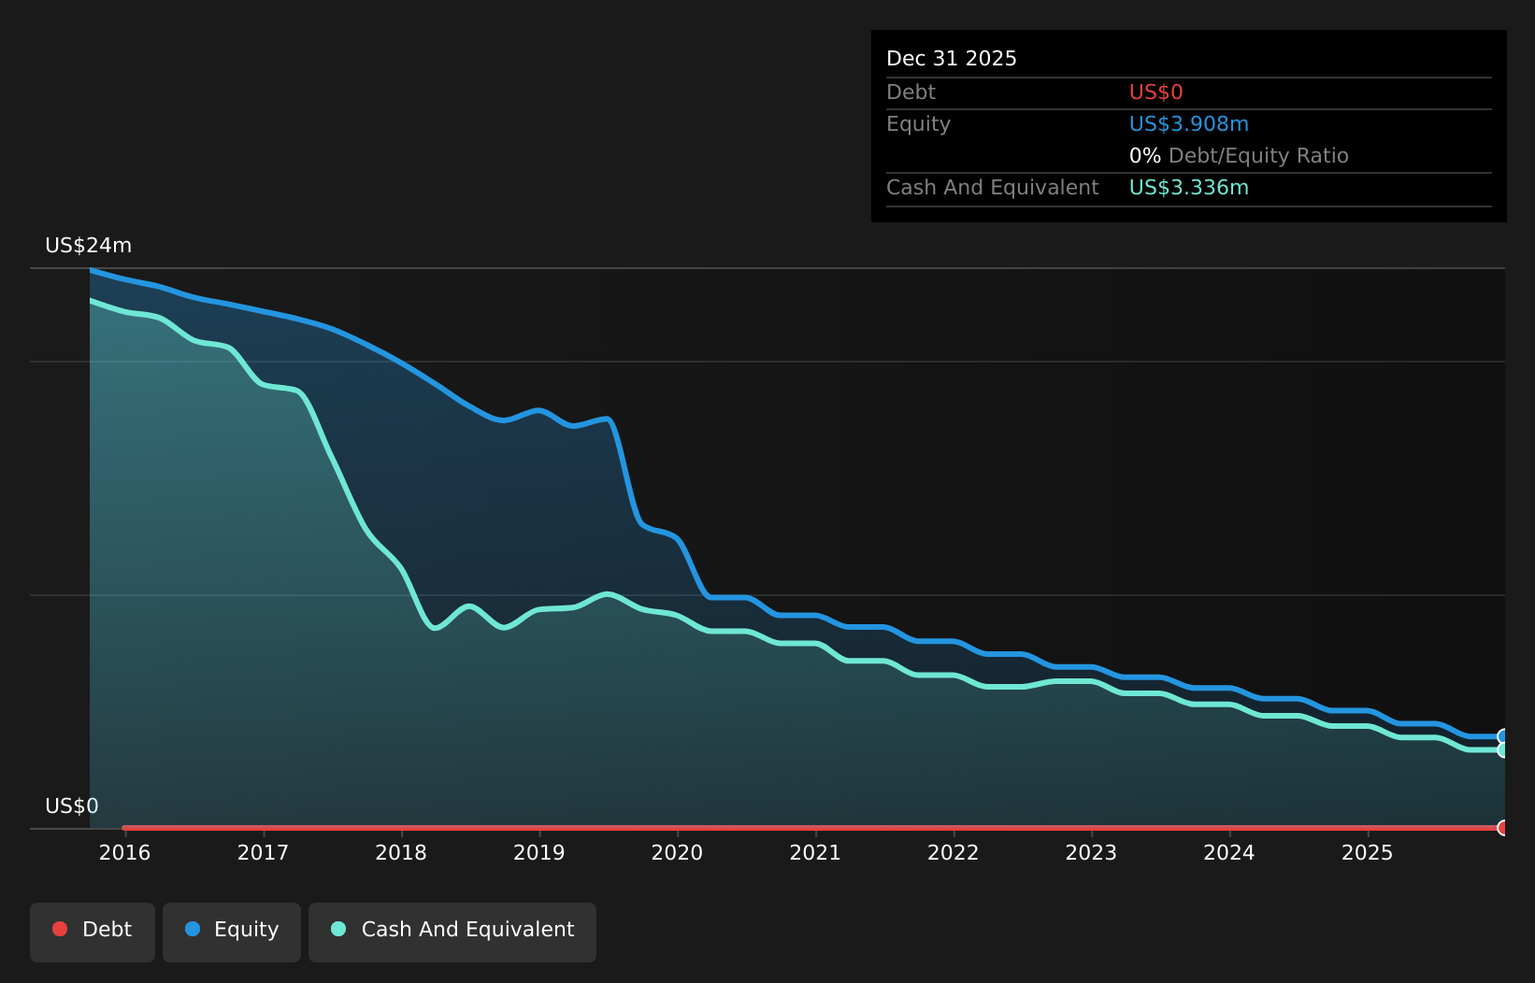Click the US$24m y-axis label

click(89, 246)
